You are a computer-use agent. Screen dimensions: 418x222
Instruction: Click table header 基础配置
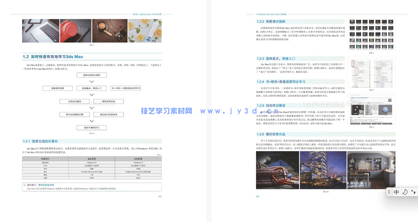pos(92,159)
